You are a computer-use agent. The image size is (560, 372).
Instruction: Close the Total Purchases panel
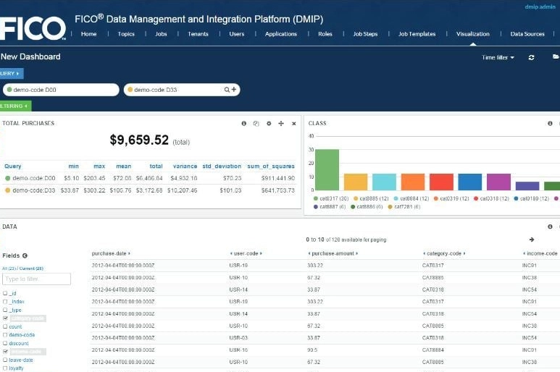[293, 124]
